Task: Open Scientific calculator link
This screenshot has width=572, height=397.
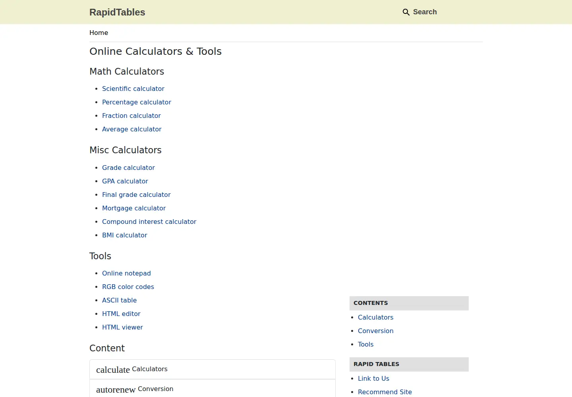Action: tap(133, 89)
